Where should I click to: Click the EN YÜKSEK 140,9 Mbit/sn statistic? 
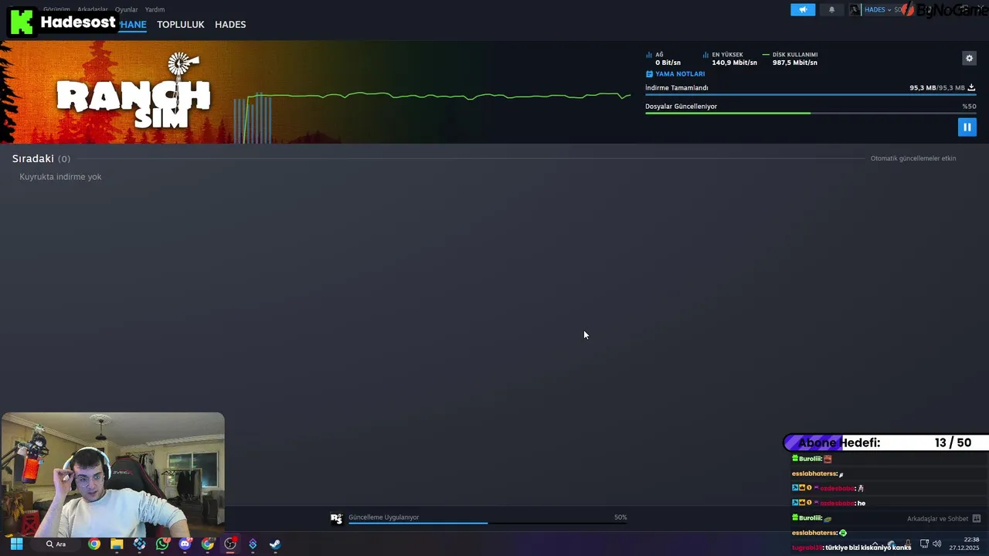pyautogui.click(x=730, y=59)
